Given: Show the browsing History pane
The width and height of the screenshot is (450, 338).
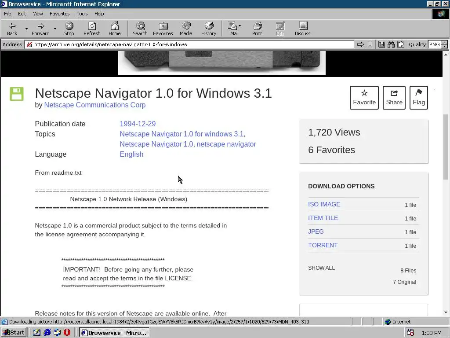Looking at the screenshot, I should tap(209, 29).
